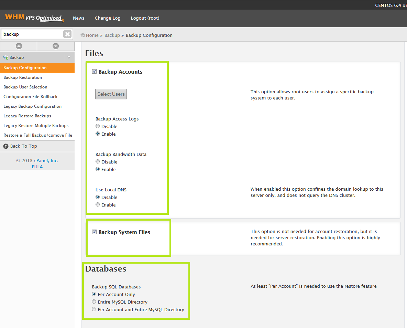The height and width of the screenshot is (328, 407).
Task: Click the Back To Top arrow icon
Action: point(6,146)
